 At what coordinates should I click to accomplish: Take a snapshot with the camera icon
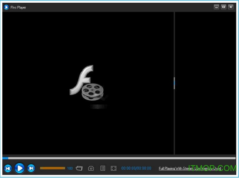(x=91, y=168)
